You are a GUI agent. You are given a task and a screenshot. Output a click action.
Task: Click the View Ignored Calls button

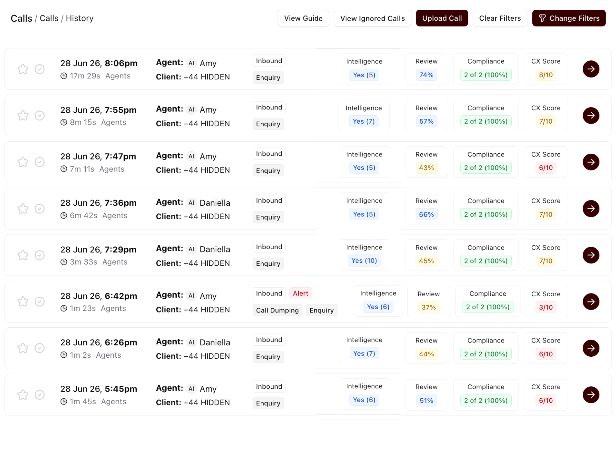372,18
